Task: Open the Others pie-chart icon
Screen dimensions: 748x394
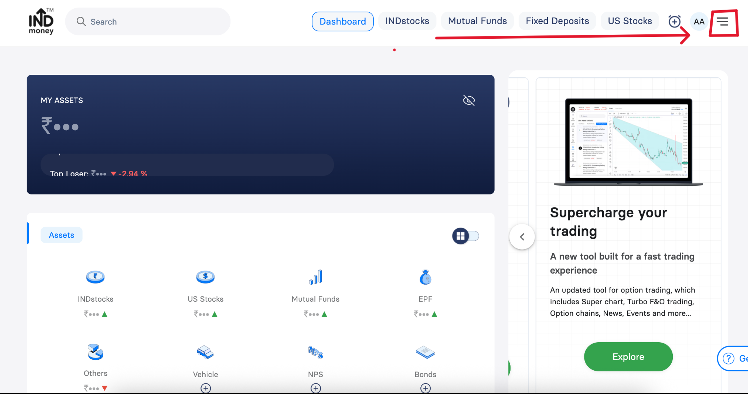Action: pyautogui.click(x=95, y=352)
